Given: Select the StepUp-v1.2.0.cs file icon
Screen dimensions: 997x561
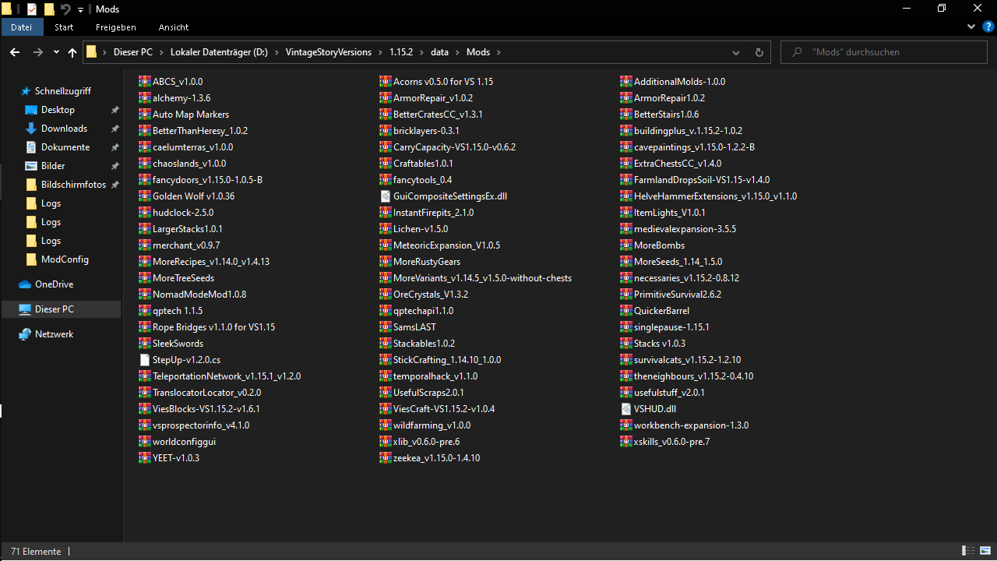Looking at the screenshot, I should point(144,360).
